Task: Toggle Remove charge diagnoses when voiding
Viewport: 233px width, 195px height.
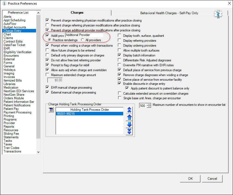Action: (x=119, y=74)
